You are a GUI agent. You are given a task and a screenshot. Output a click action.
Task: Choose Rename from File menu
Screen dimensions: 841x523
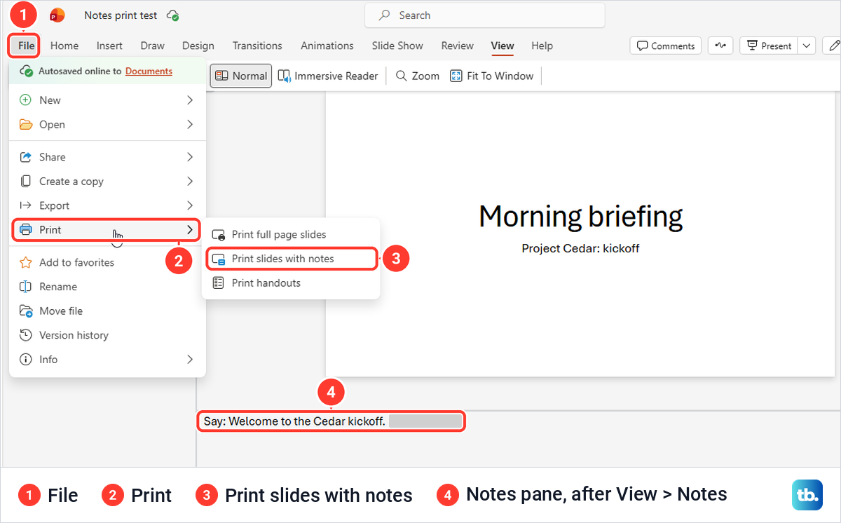(x=107, y=287)
